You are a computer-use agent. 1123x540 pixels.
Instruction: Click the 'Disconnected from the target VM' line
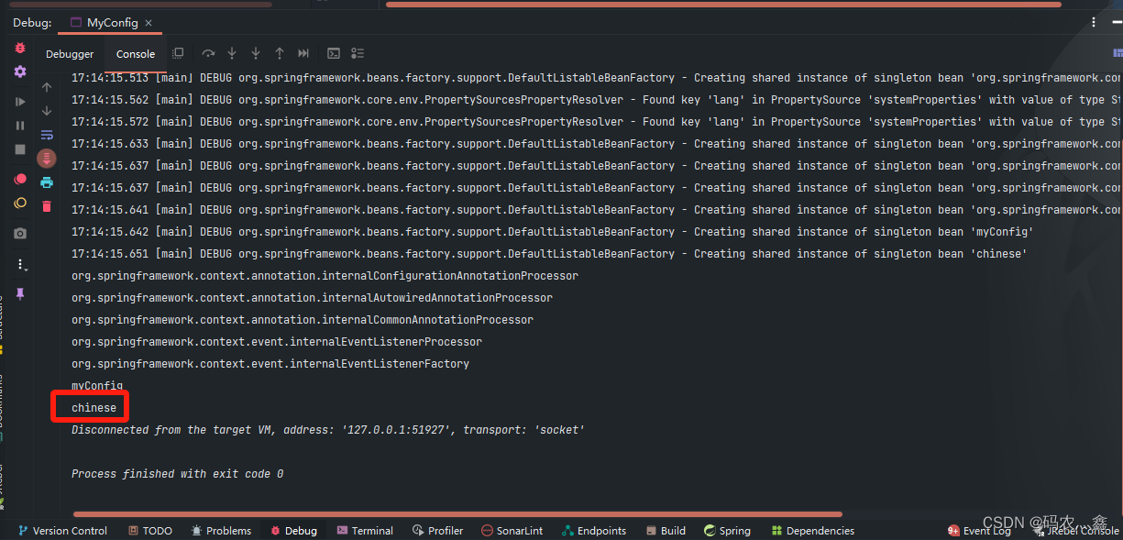[x=328, y=430]
